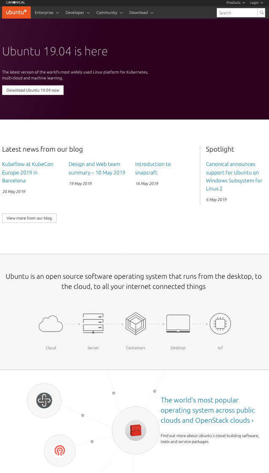The height and width of the screenshot is (473, 269).
Task: Click the Spotlight heading
Action: pyautogui.click(x=220, y=150)
